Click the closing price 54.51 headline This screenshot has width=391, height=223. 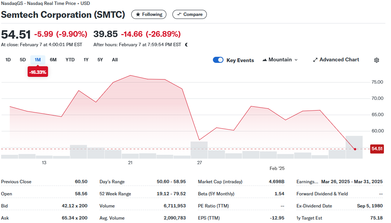point(16,34)
